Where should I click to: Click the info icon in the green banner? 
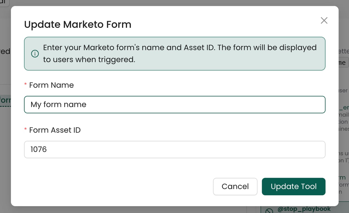[35, 54]
